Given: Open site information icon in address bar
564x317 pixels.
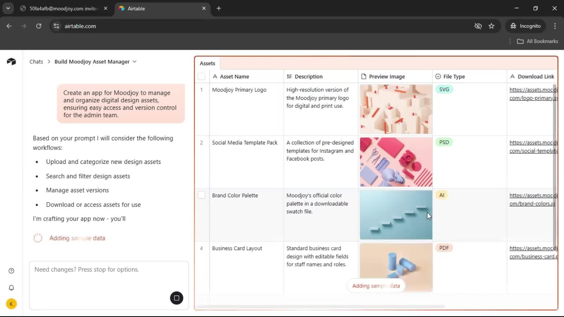Looking at the screenshot, I should click(56, 26).
